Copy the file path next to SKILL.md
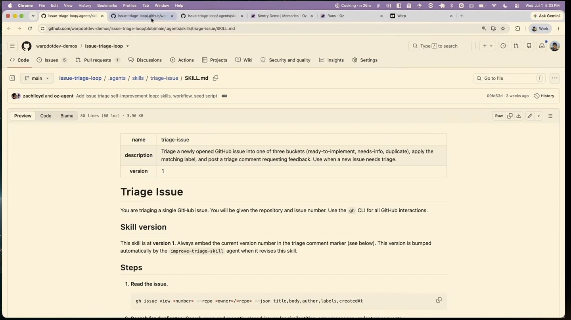Viewport: 571px width, 320px height. [x=215, y=78]
